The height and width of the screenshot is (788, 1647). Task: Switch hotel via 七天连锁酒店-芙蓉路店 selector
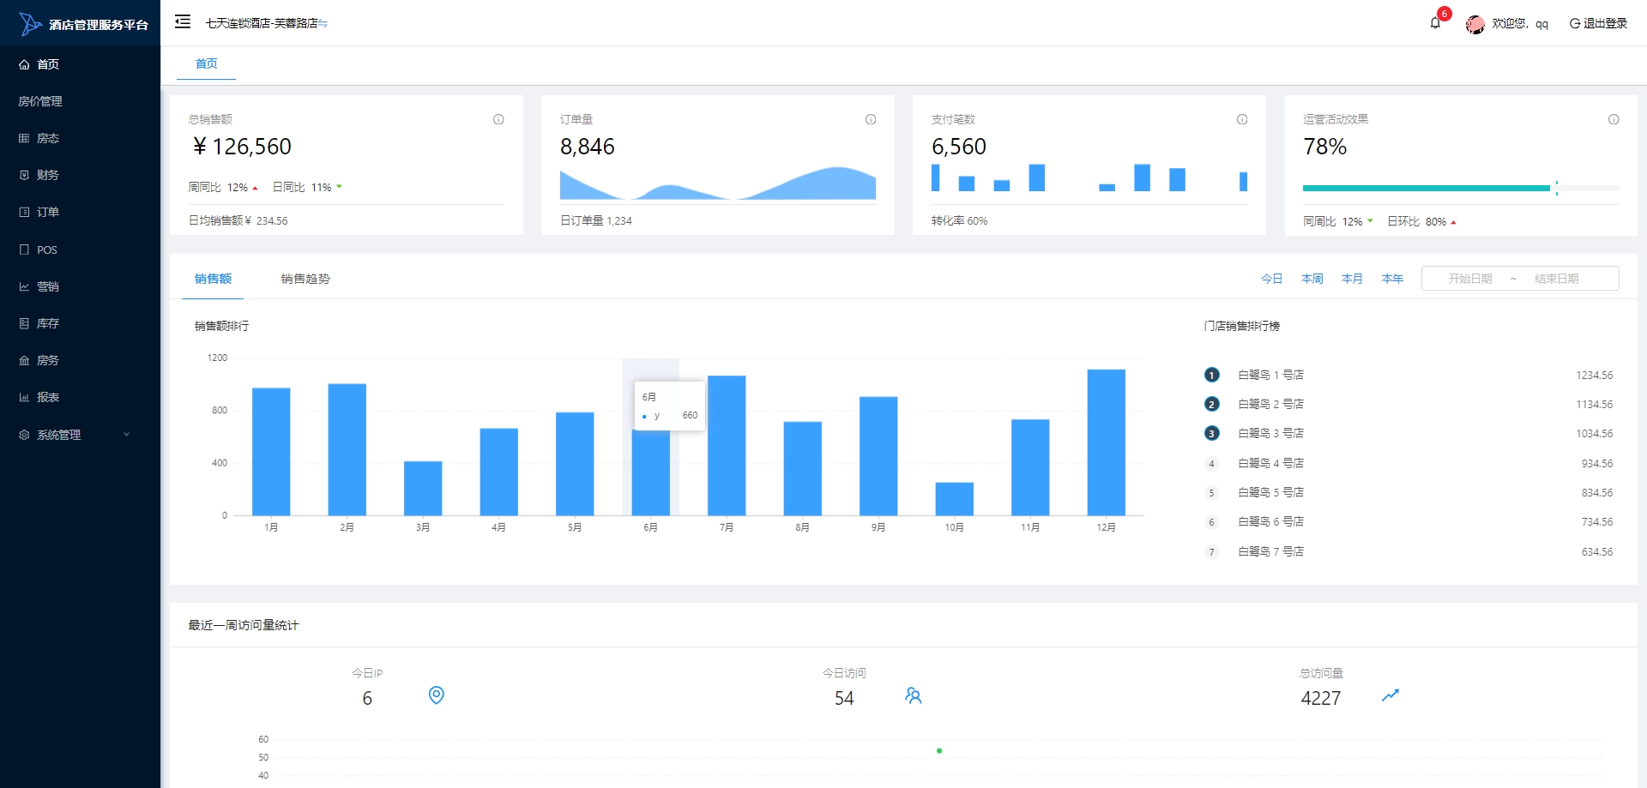click(266, 23)
